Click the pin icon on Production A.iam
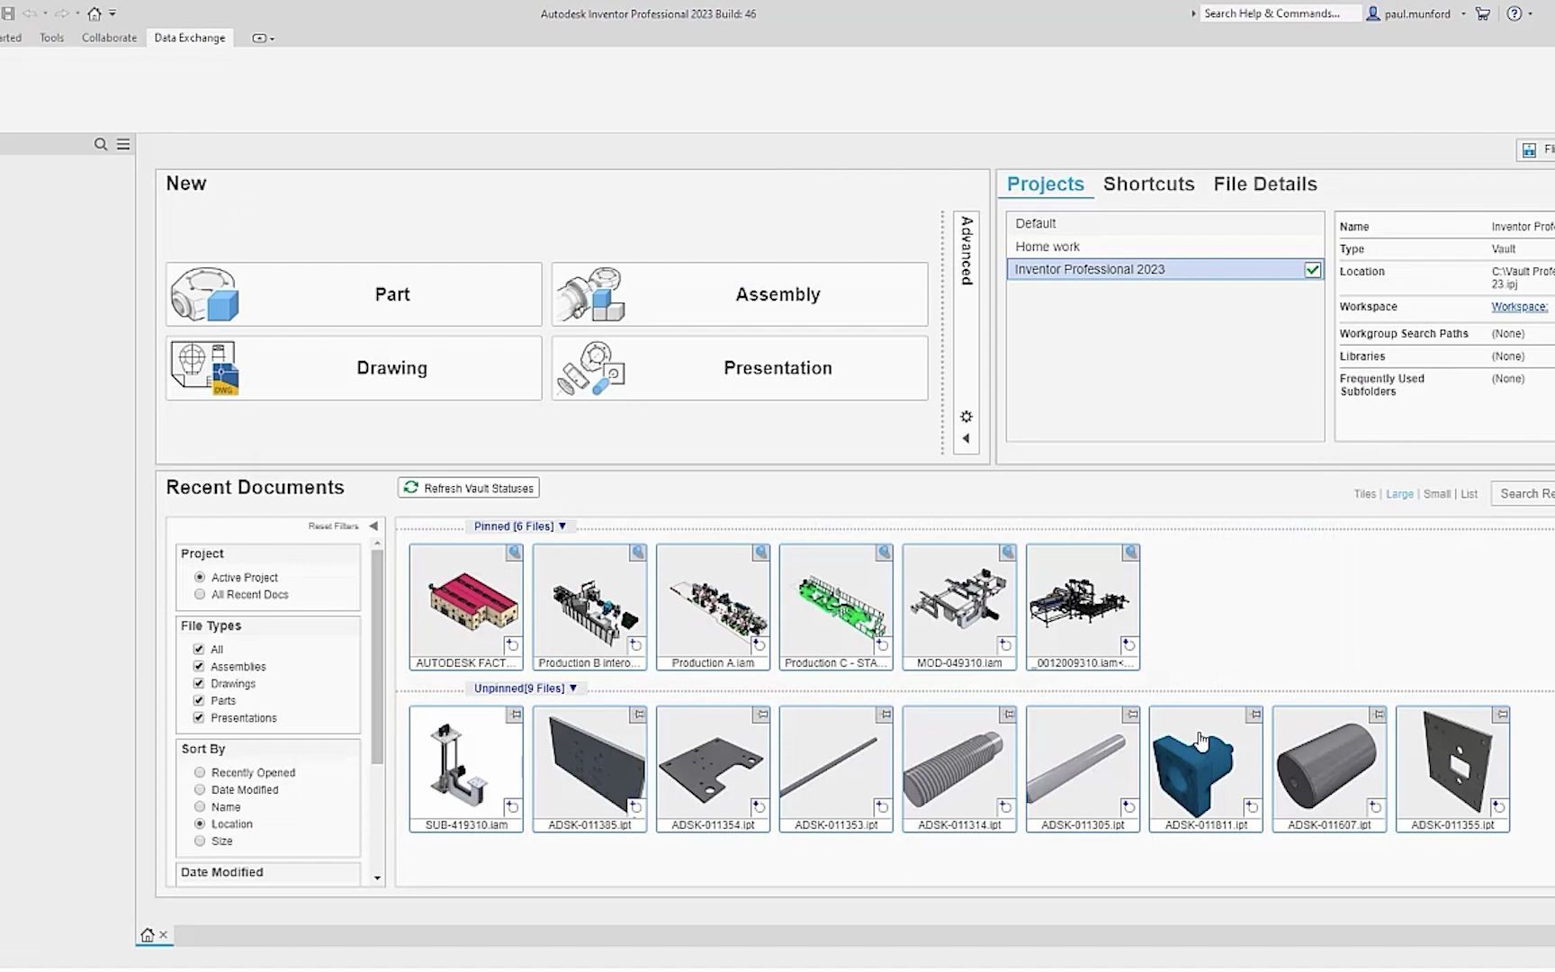This screenshot has height=972, width=1555. pyautogui.click(x=761, y=552)
